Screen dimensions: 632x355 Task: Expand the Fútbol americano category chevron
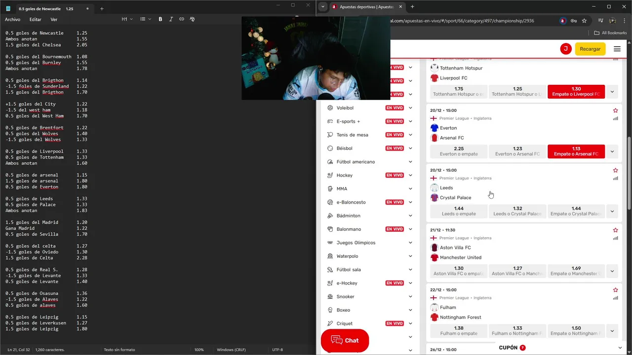click(410, 162)
